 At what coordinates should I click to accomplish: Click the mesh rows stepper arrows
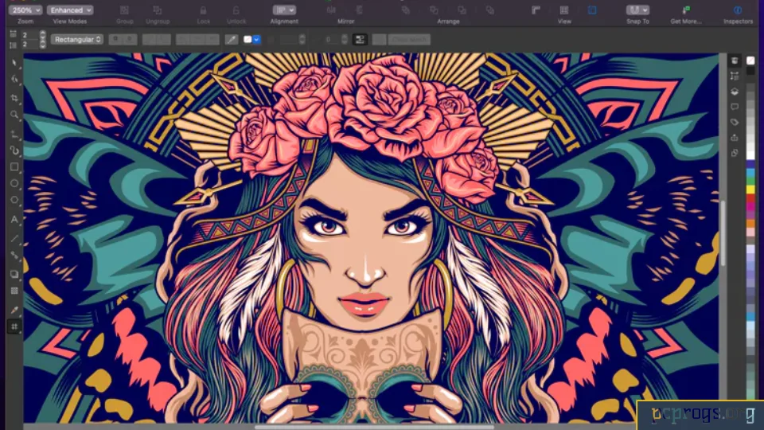click(42, 44)
